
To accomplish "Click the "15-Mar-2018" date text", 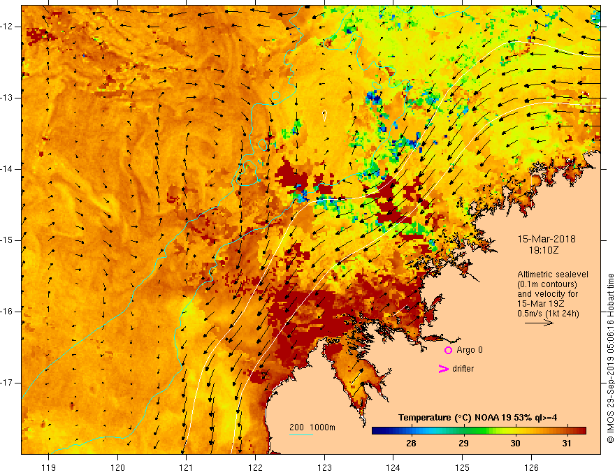I will (x=547, y=239).
